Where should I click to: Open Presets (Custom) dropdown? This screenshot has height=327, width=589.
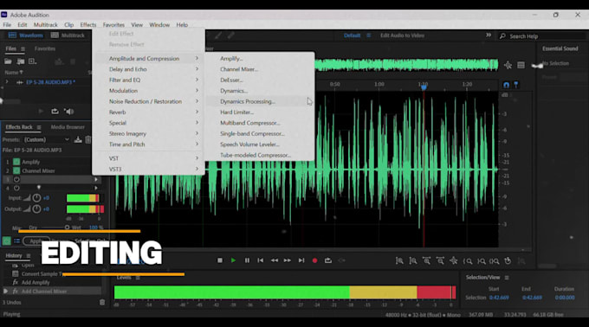point(47,139)
